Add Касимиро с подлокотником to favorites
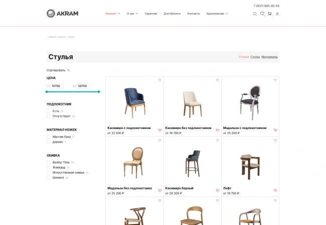The image size is (326, 225). point(159,80)
